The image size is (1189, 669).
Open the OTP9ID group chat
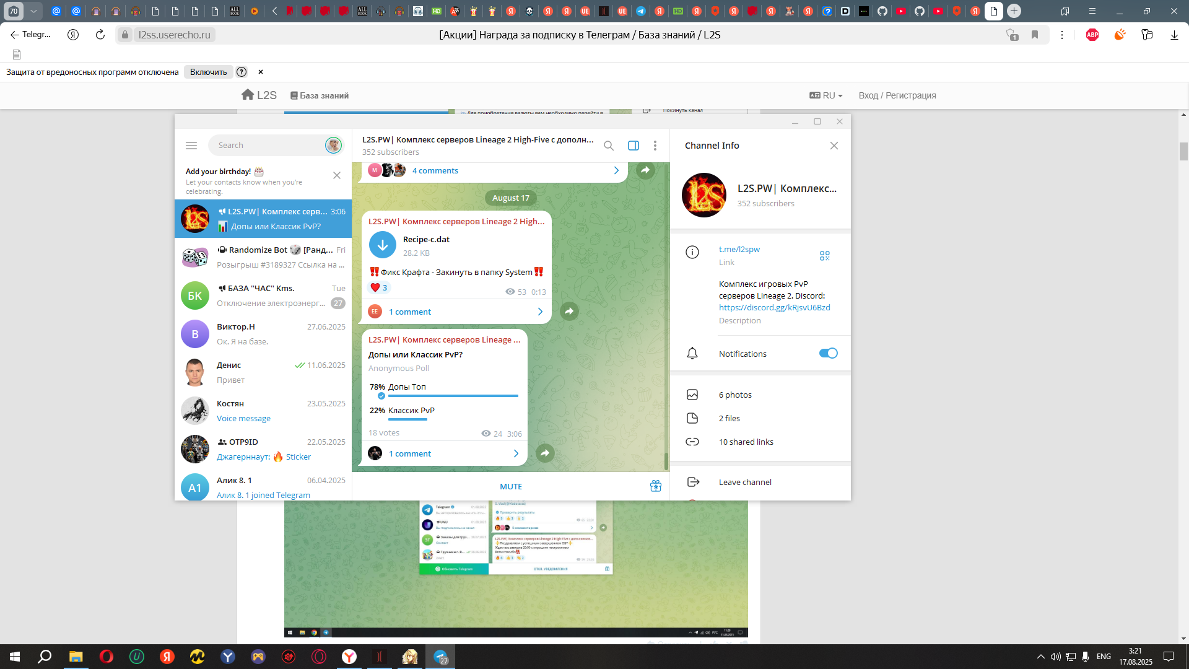click(x=263, y=449)
